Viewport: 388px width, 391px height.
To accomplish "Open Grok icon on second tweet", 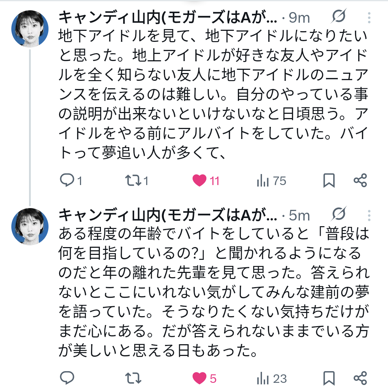I will point(339,214).
